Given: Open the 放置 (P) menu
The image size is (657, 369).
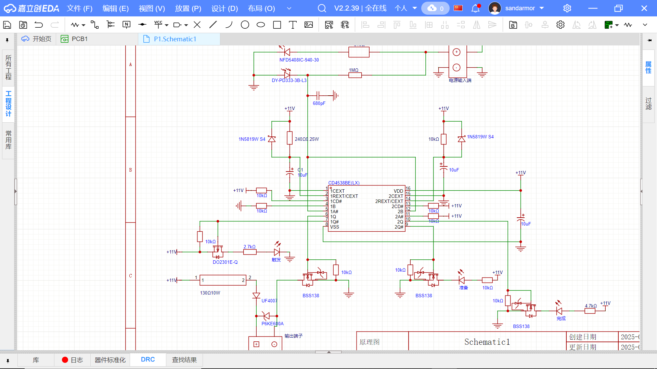Looking at the screenshot, I should pyautogui.click(x=188, y=8).
